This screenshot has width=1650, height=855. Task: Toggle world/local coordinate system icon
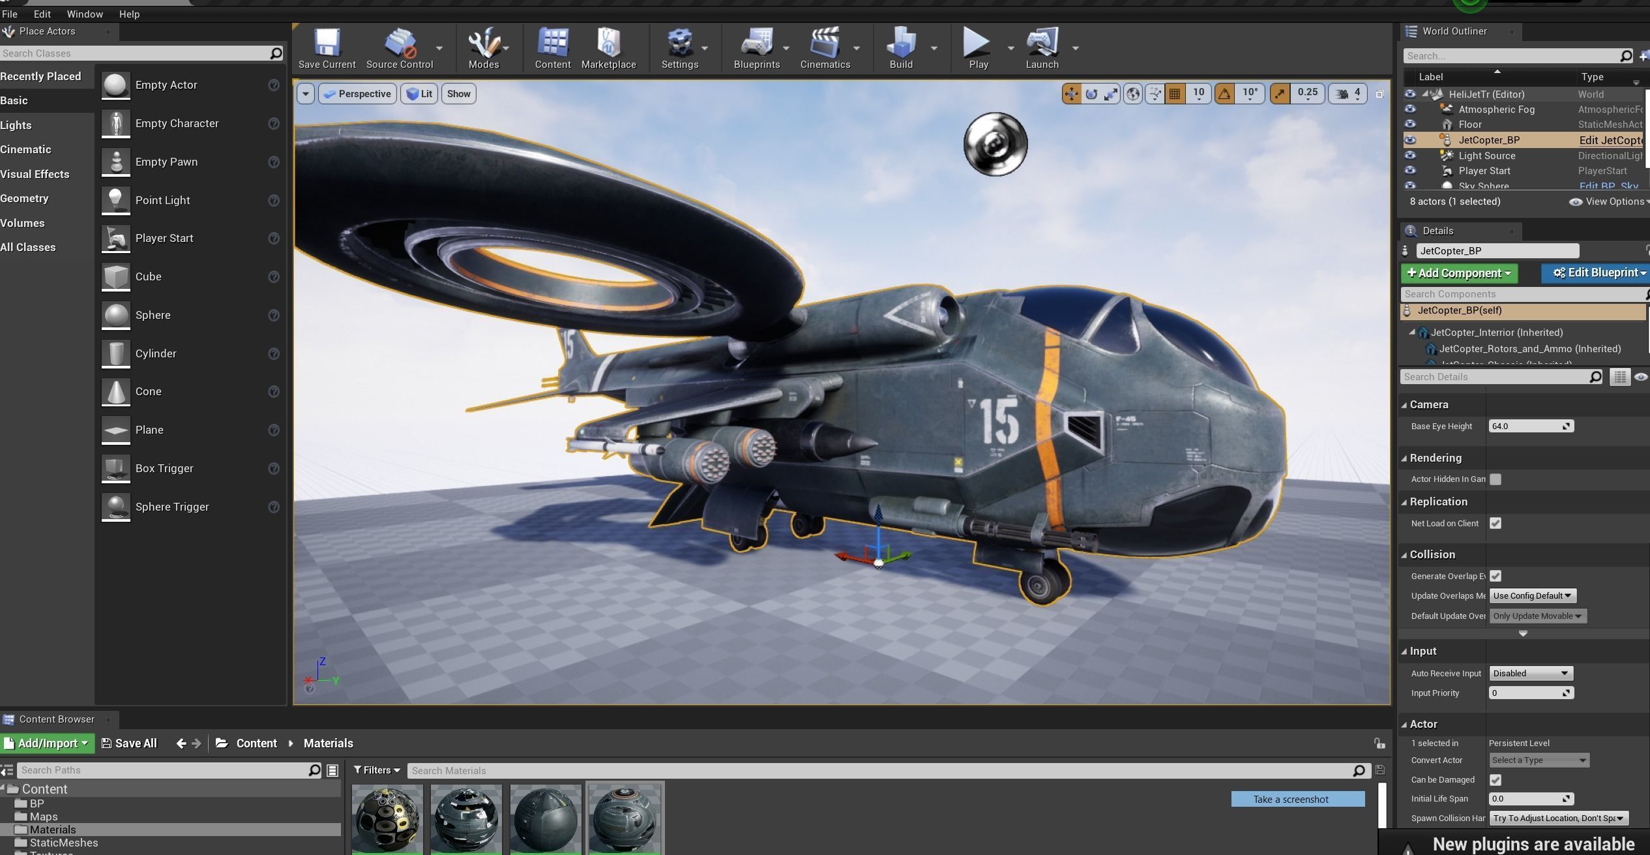(1134, 94)
